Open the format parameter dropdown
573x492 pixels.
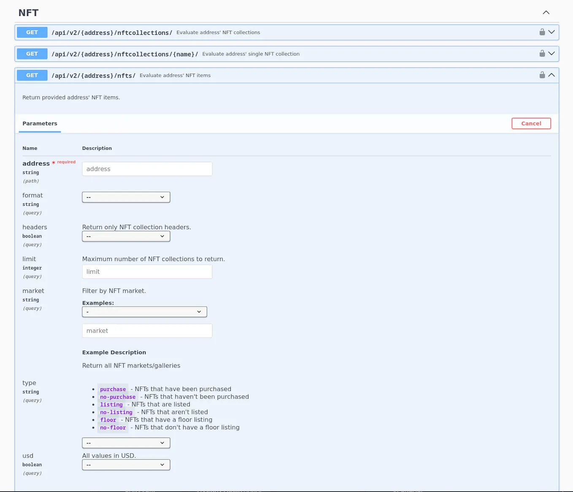pos(126,197)
